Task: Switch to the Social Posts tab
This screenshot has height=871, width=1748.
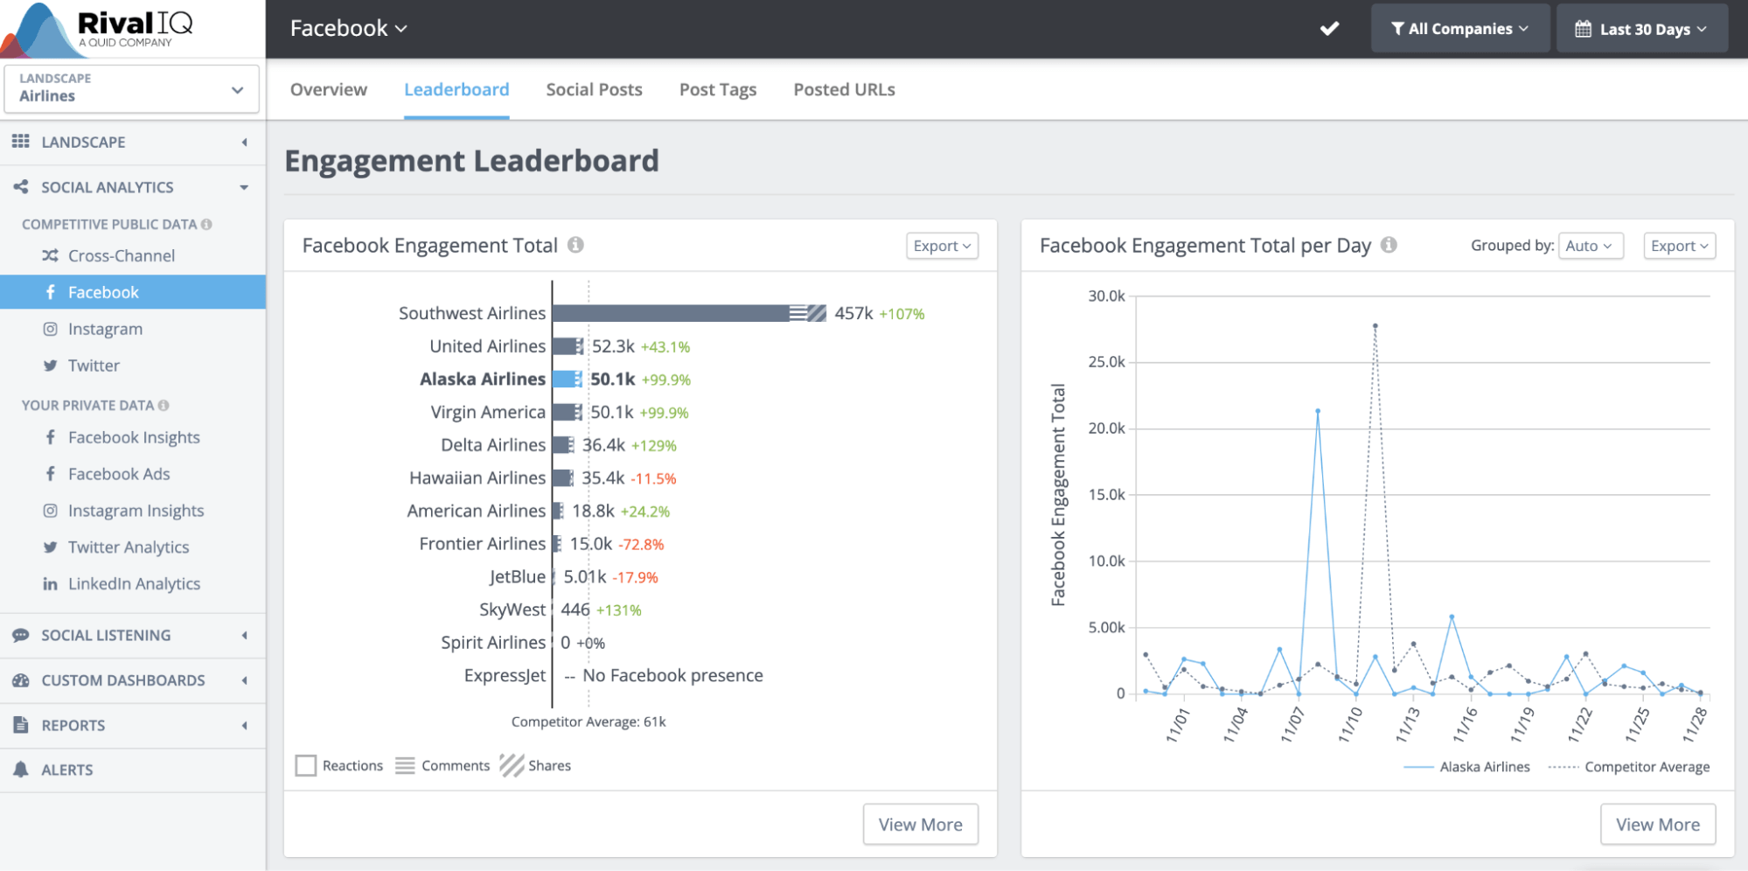Action: coord(594,89)
